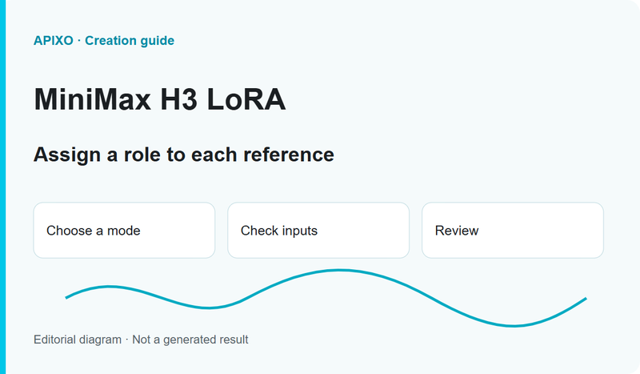This screenshot has height=374, width=640.
Task: Click the heading "Assign a role to each reference"
Action: pos(184,155)
